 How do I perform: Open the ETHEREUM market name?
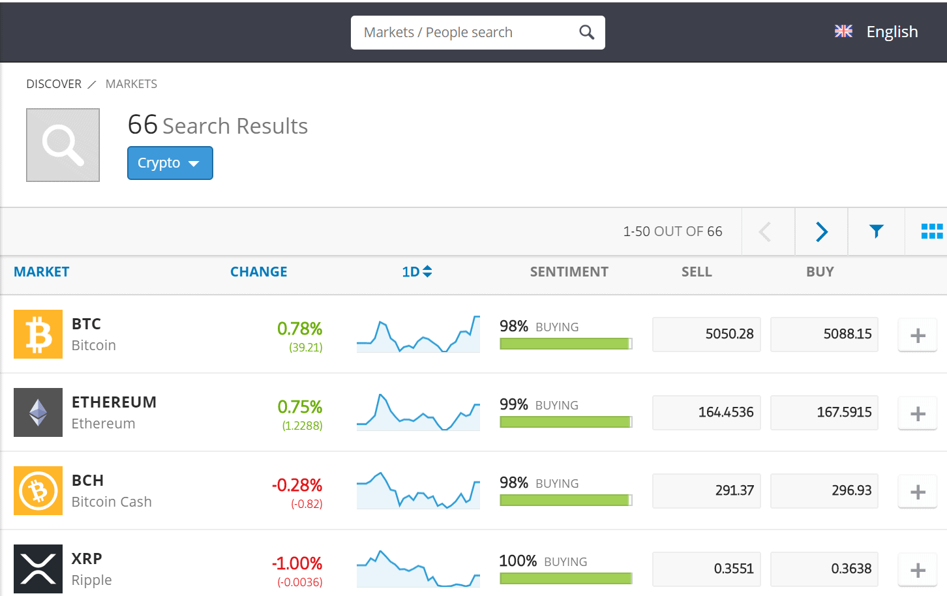(114, 402)
